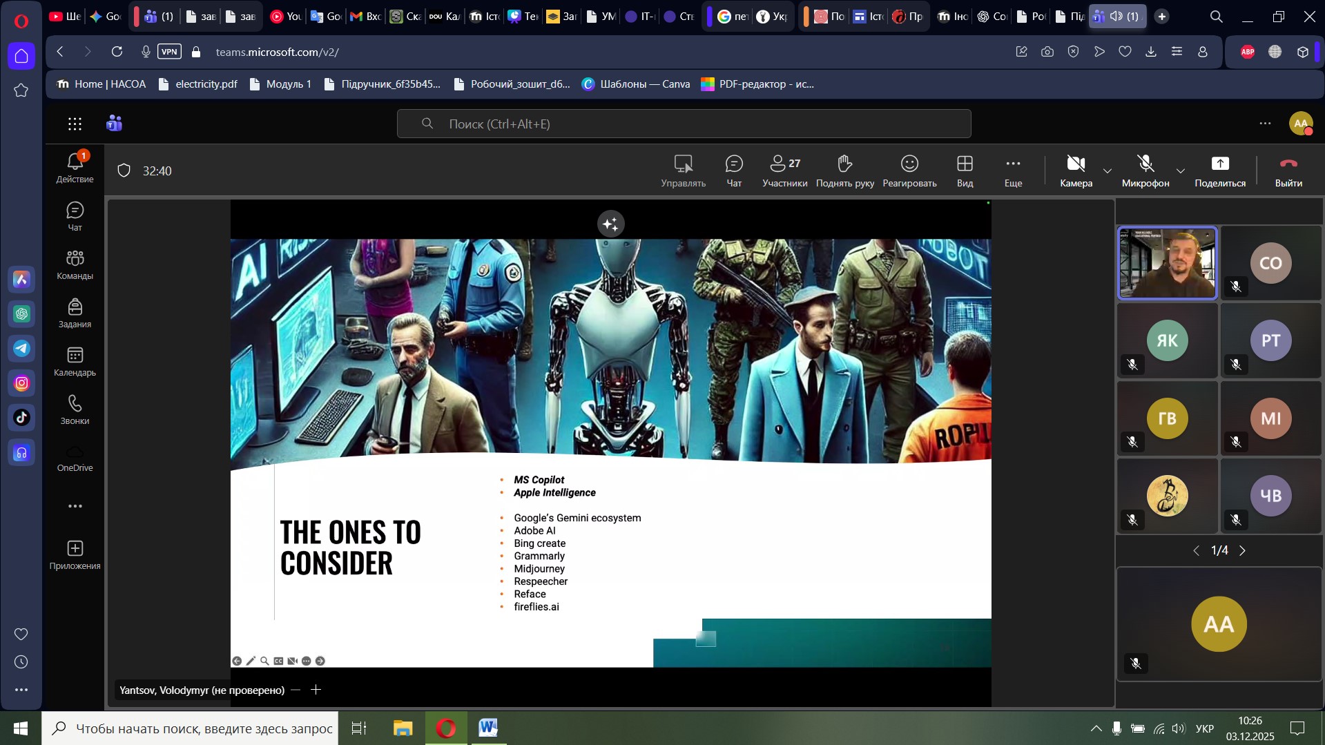Leave the meeting with Выйти button
Viewport: 1325px width, 745px height.
1288,171
